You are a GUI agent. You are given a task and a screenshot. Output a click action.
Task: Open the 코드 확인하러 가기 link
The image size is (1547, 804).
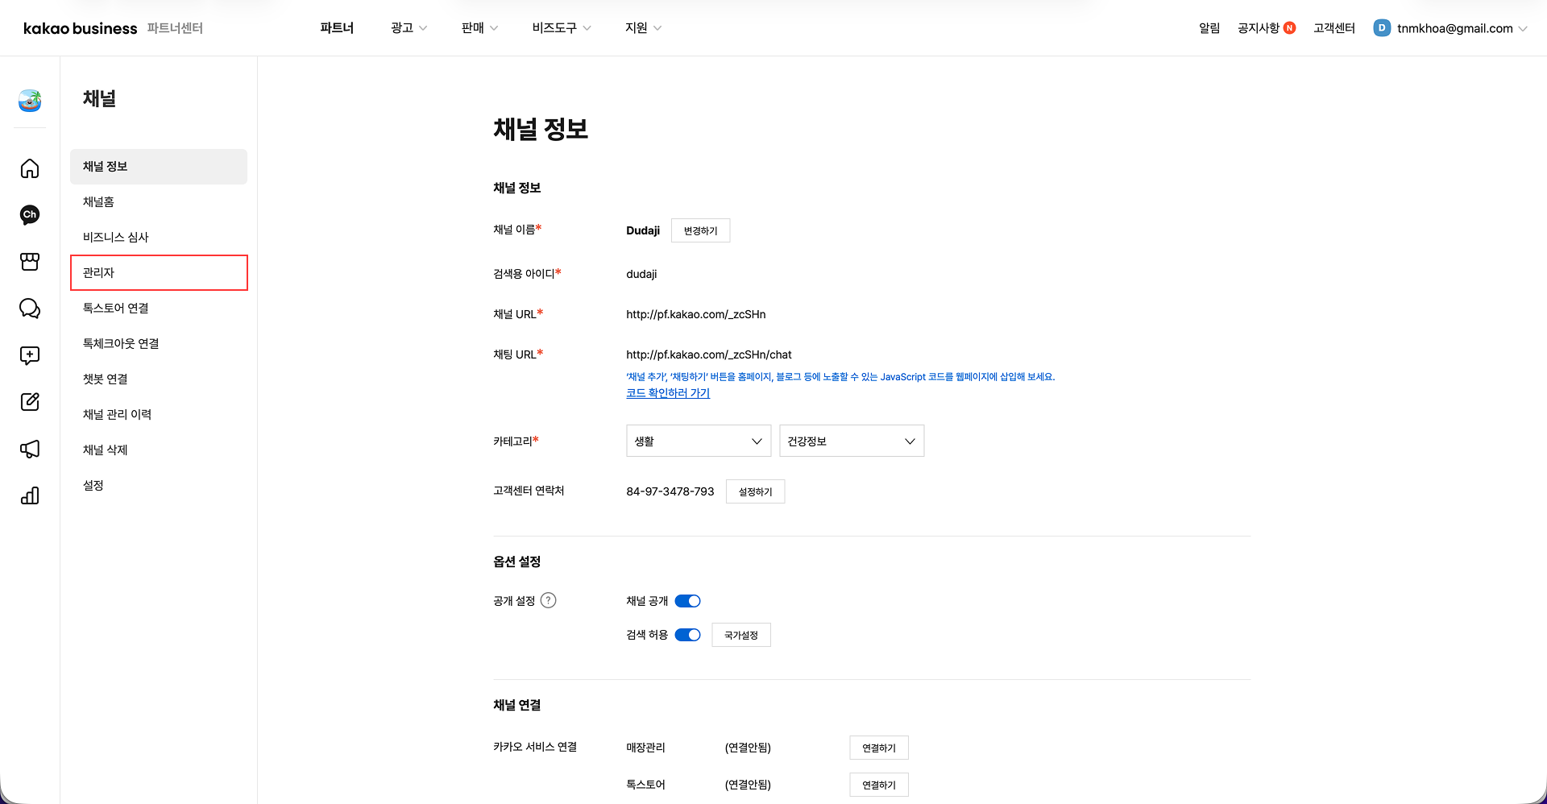point(667,393)
